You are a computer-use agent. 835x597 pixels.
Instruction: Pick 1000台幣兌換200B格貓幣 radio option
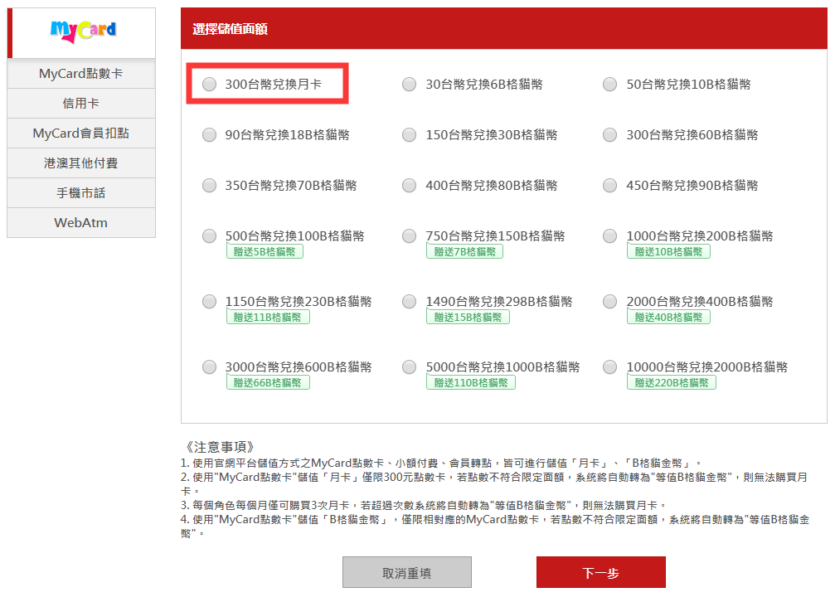click(609, 236)
